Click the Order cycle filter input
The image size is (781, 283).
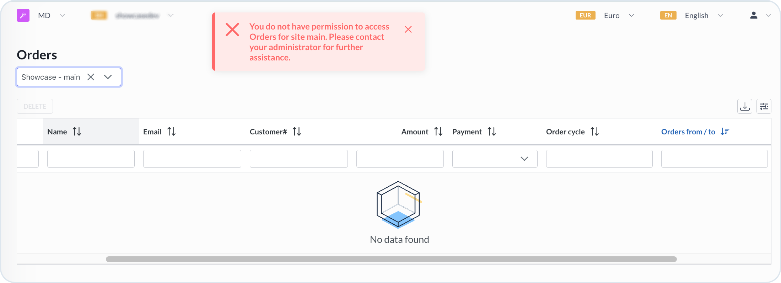[599, 159]
